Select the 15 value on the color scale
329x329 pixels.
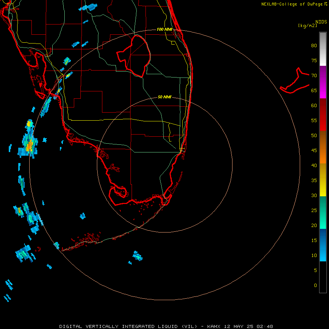(x=314, y=241)
